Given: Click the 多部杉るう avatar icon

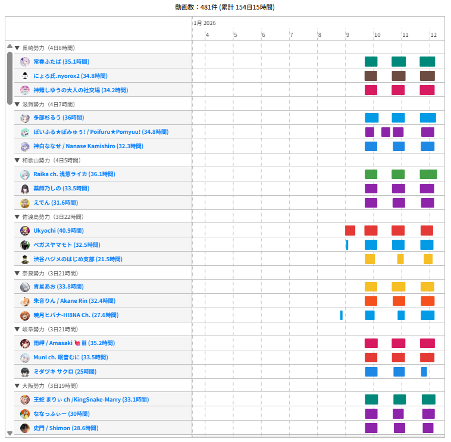Looking at the screenshot, I should (x=25, y=118).
